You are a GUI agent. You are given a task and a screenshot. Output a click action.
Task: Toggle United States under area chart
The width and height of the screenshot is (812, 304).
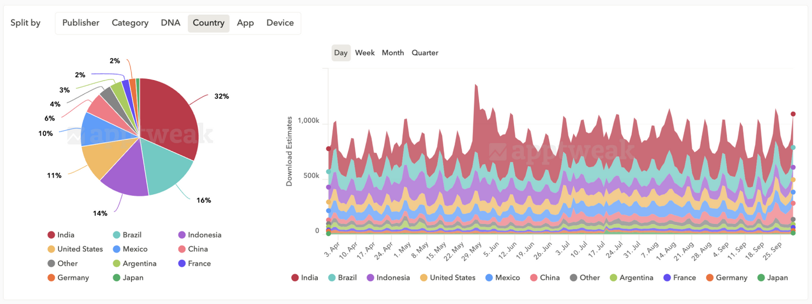pos(448,277)
